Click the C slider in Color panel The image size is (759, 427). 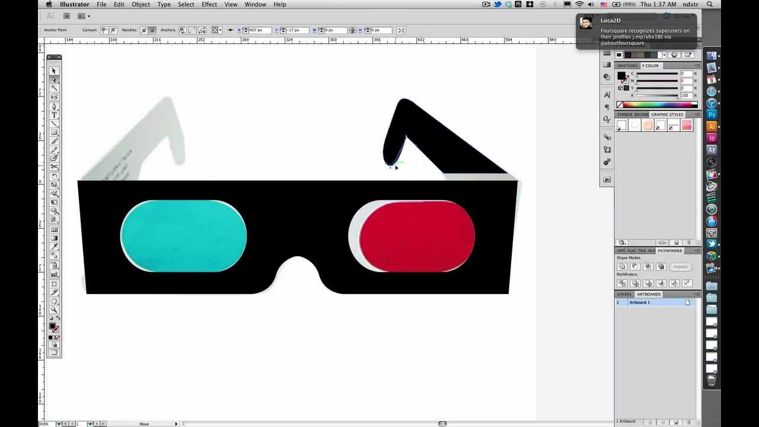(x=657, y=74)
